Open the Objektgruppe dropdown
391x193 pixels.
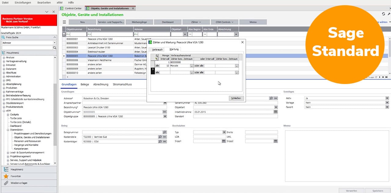click(165, 117)
